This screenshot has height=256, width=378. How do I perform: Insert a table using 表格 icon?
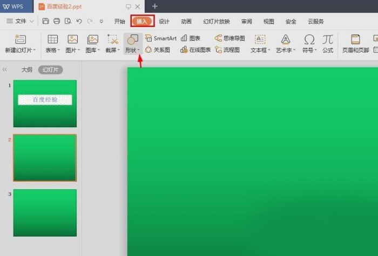[x=52, y=40]
